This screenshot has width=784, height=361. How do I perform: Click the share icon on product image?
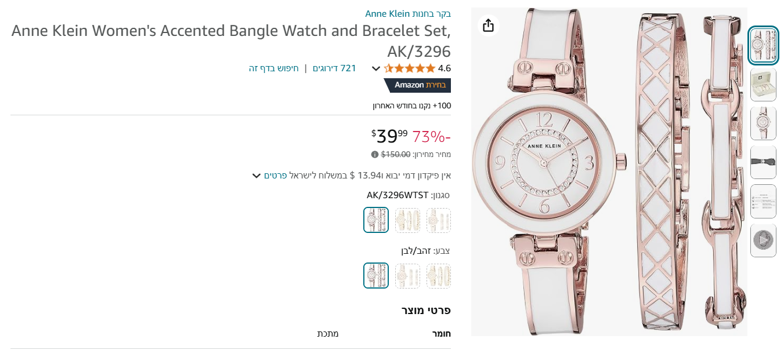pyautogui.click(x=488, y=25)
